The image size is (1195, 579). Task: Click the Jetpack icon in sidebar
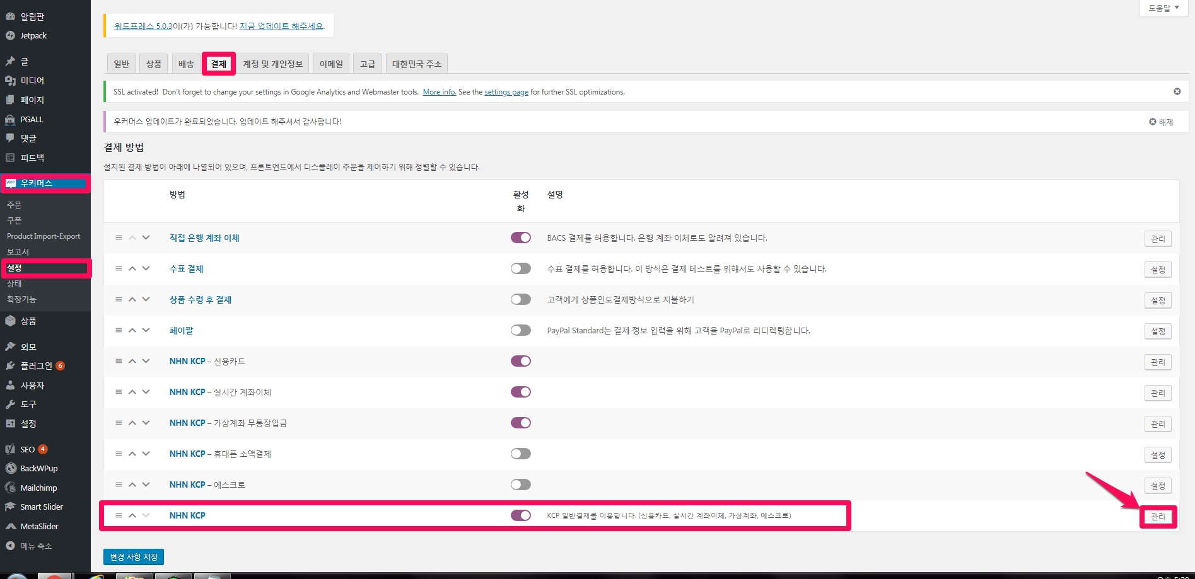tap(10, 36)
